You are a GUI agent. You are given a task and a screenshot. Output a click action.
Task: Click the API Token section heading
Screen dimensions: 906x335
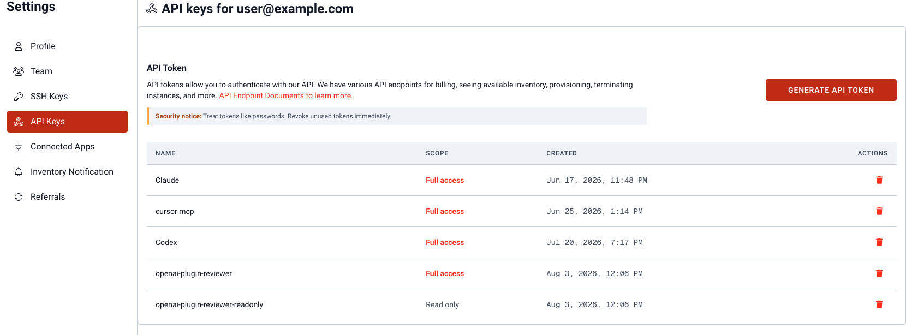(x=166, y=68)
